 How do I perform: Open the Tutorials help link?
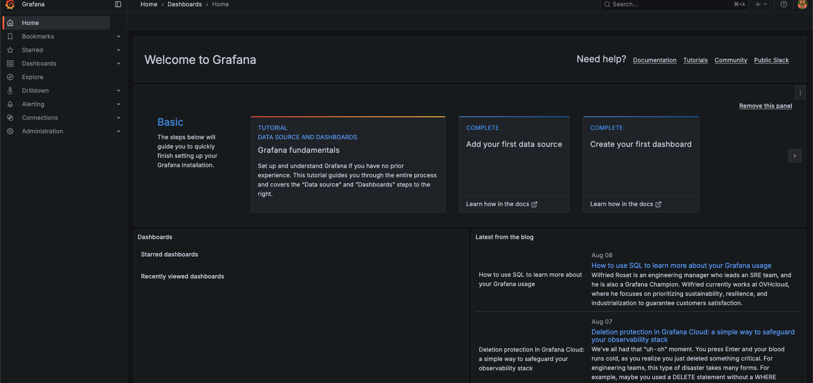click(x=695, y=60)
